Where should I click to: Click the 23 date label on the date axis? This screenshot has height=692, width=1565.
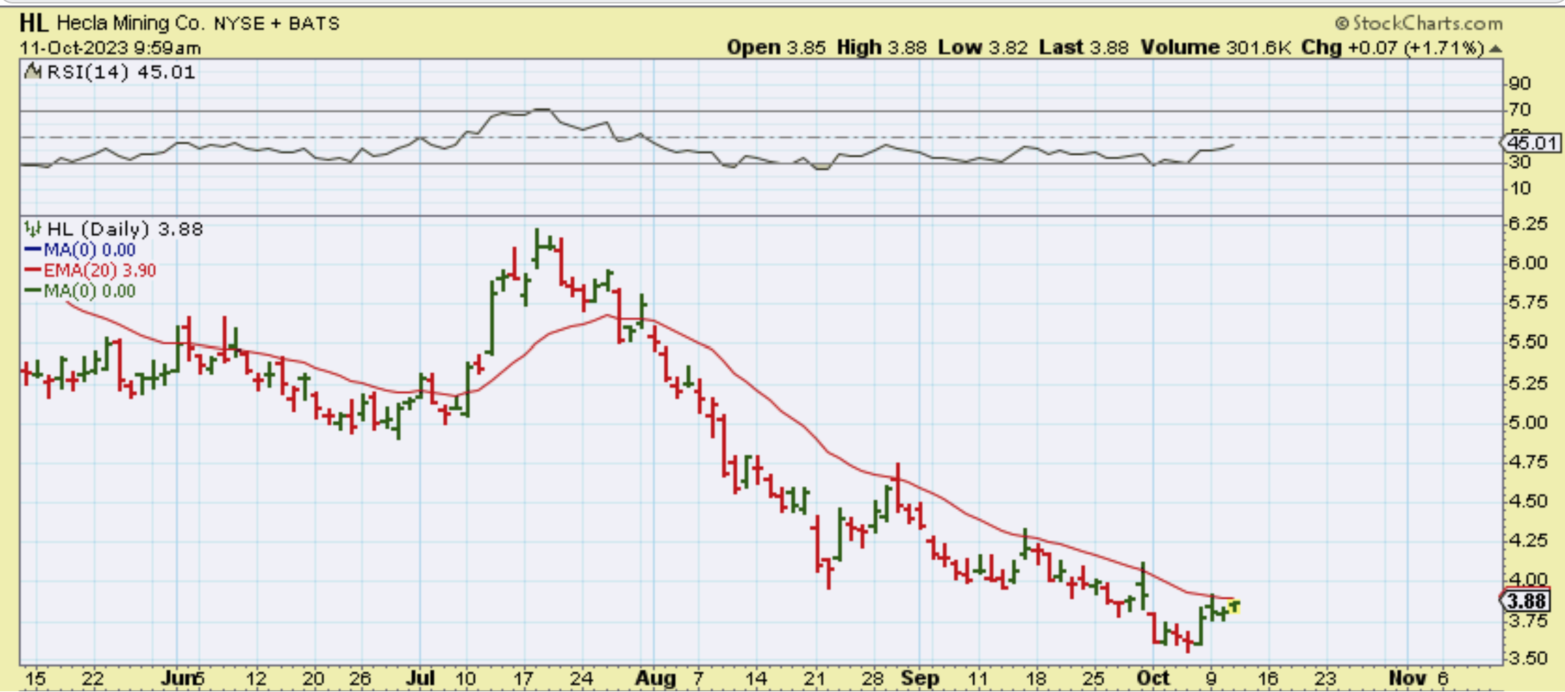coord(1325,678)
